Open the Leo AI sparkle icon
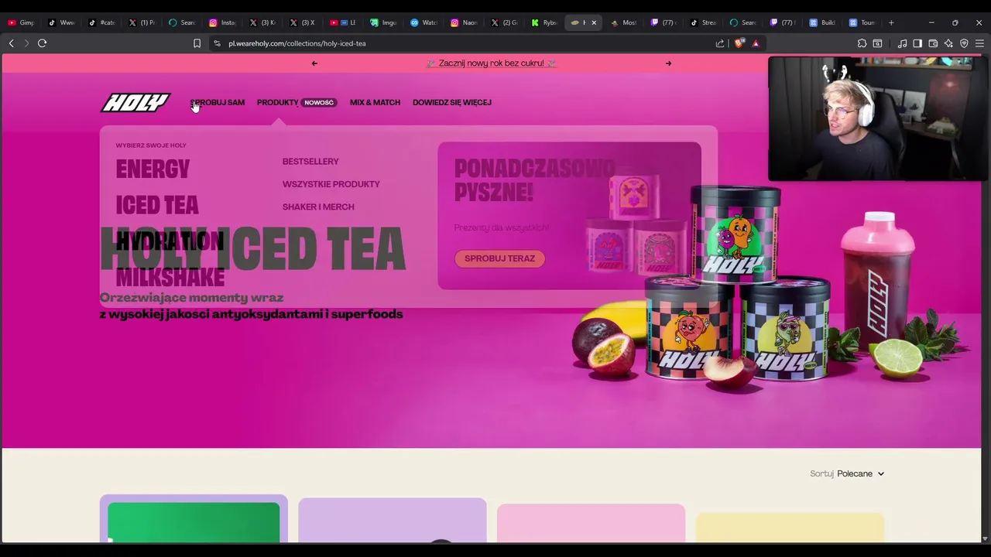Image resolution: width=991 pixels, height=557 pixels. tap(948, 43)
